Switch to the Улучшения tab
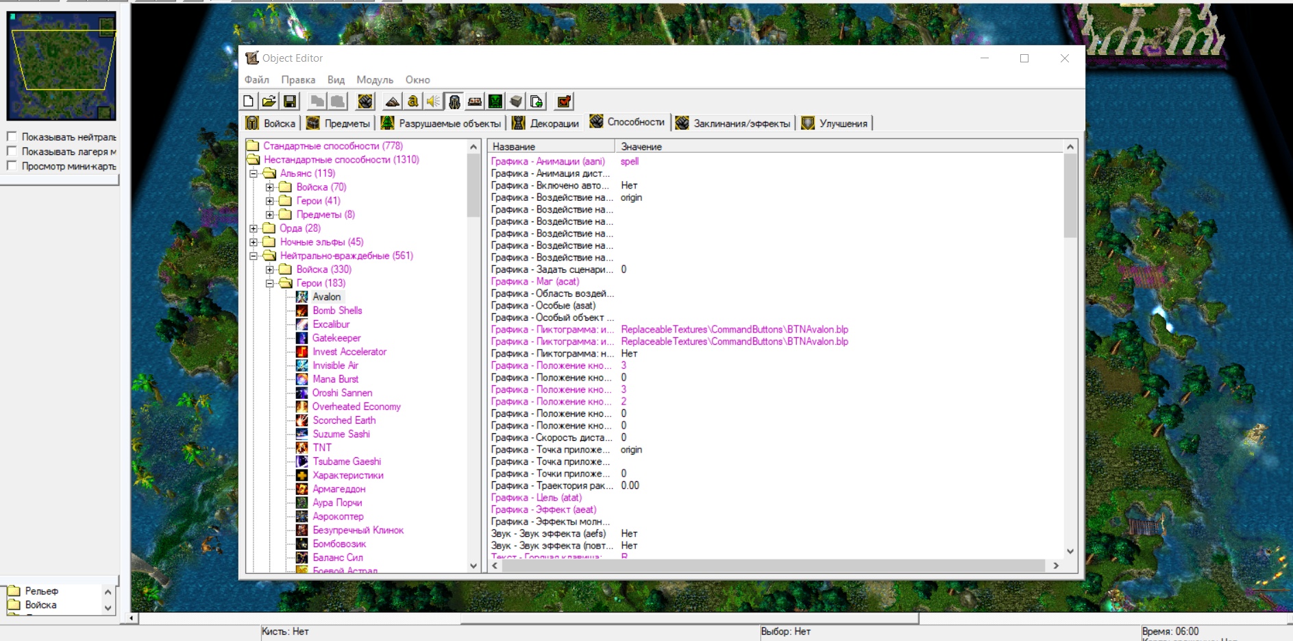 coord(835,123)
